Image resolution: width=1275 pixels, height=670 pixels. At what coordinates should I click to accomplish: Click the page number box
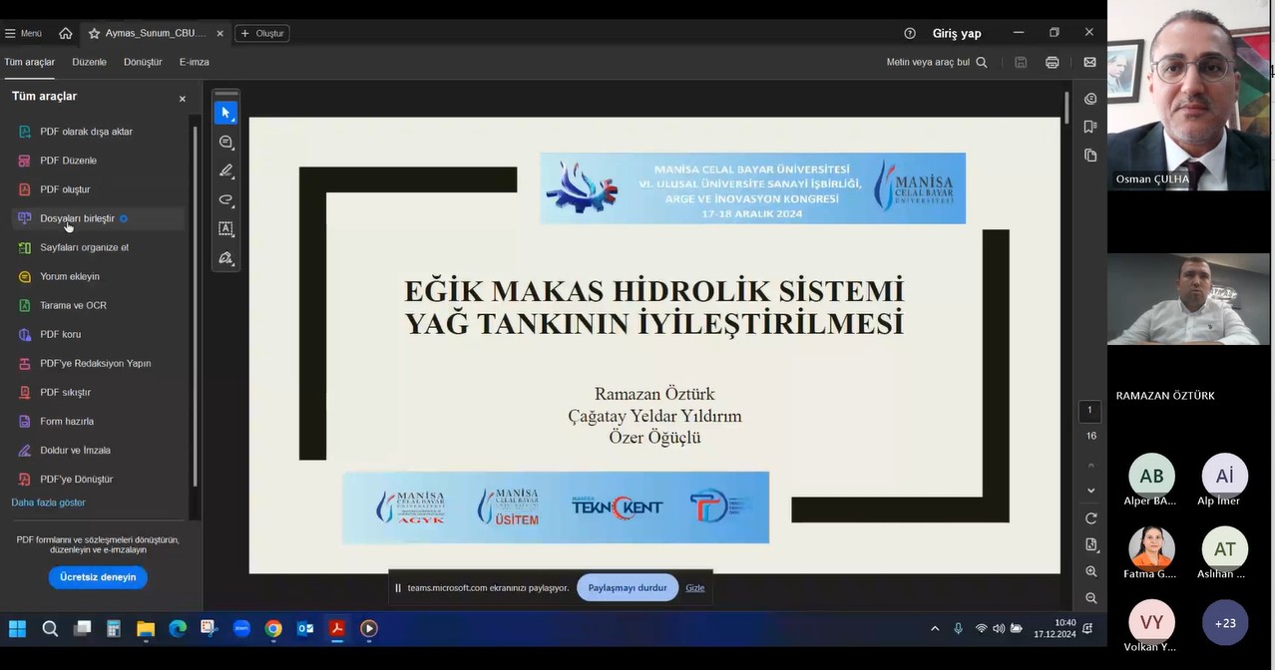[x=1089, y=411]
